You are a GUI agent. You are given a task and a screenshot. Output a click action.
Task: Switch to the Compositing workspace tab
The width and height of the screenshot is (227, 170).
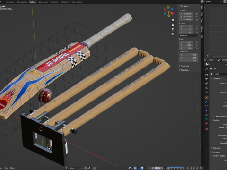[22, 2]
